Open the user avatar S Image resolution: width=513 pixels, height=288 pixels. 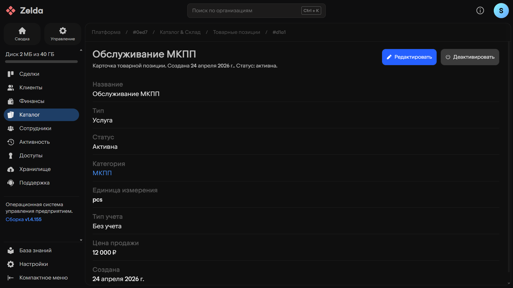pyautogui.click(x=501, y=11)
